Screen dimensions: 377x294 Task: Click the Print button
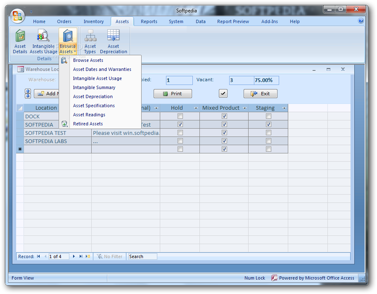pos(173,94)
